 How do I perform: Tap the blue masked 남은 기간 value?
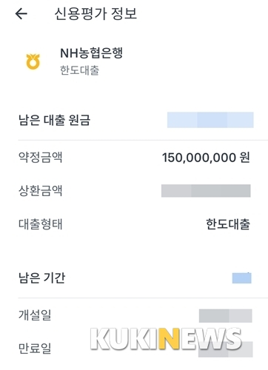(x=242, y=278)
